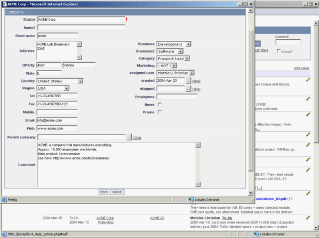Viewport: 320px width, 238px height.
Task: Click up arrow of the Address textarea scrollbar
Action: pyautogui.click(x=79, y=44)
